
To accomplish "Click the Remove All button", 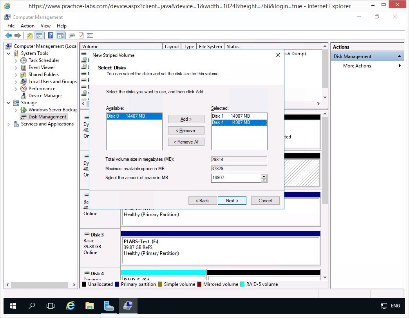I will pos(186,142).
